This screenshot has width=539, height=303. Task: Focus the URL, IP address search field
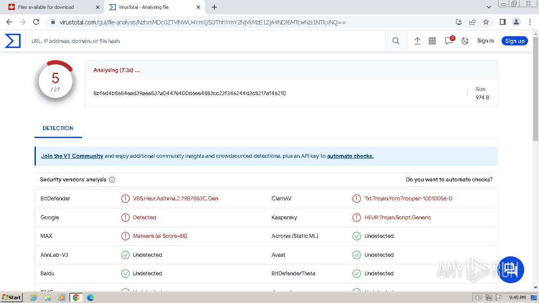pyautogui.click(x=205, y=41)
